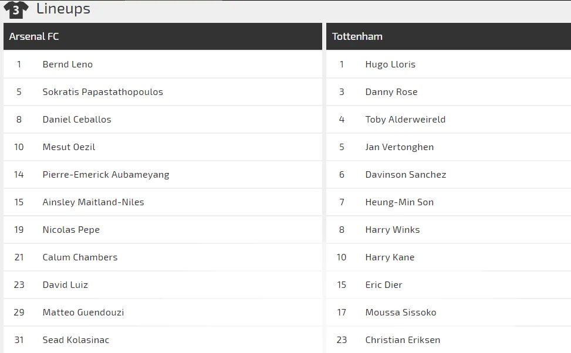Click the Arsenal FC header bar
The height and width of the screenshot is (353, 571).
pos(163,36)
